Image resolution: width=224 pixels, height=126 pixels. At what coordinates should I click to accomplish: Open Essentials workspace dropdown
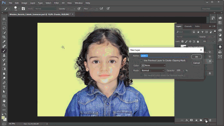(x=212, y=9)
